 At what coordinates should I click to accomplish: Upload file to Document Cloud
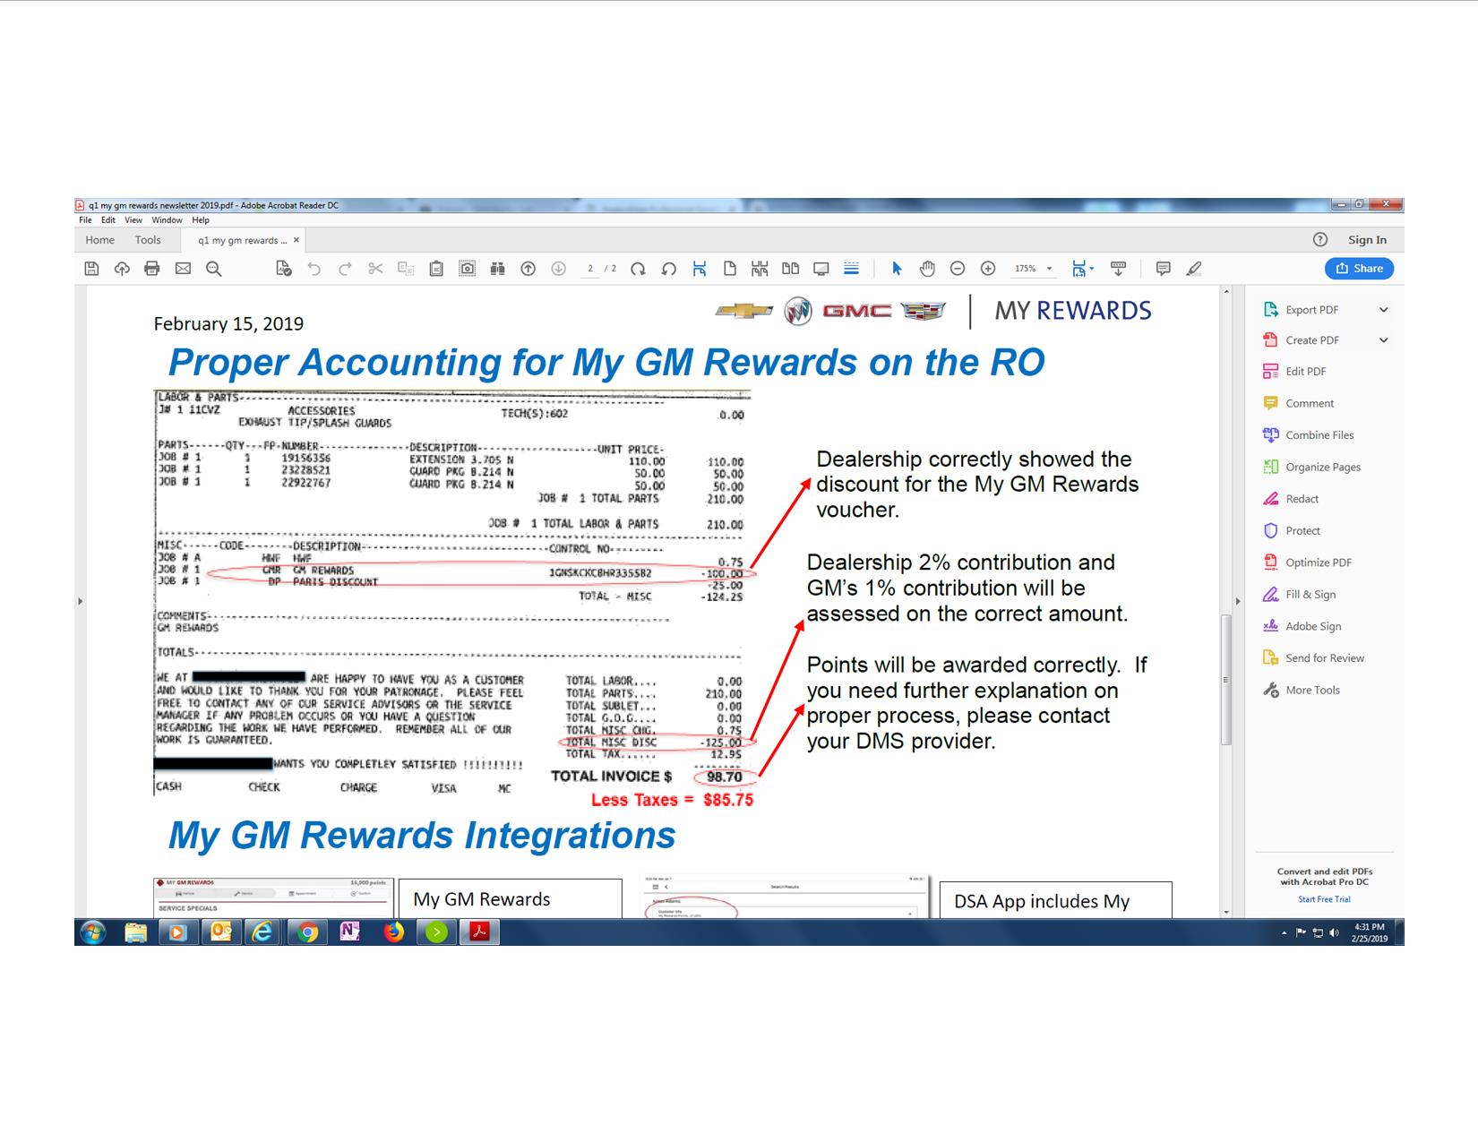coord(122,269)
